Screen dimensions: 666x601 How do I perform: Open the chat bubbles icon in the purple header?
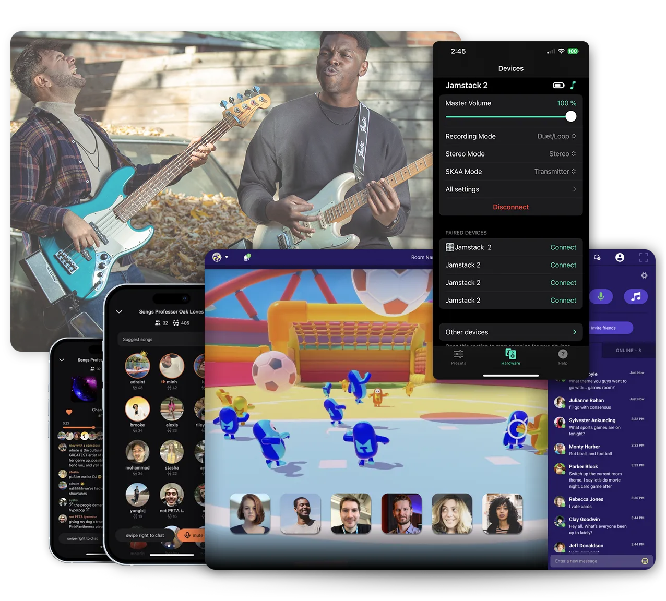point(597,257)
